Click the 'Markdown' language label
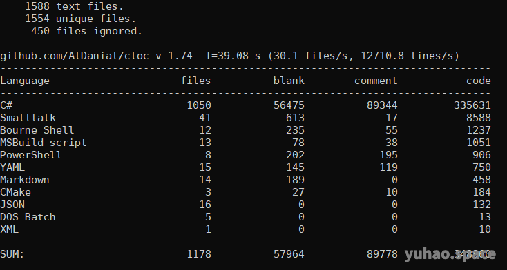The height and width of the screenshot is (270, 507). click(x=25, y=180)
